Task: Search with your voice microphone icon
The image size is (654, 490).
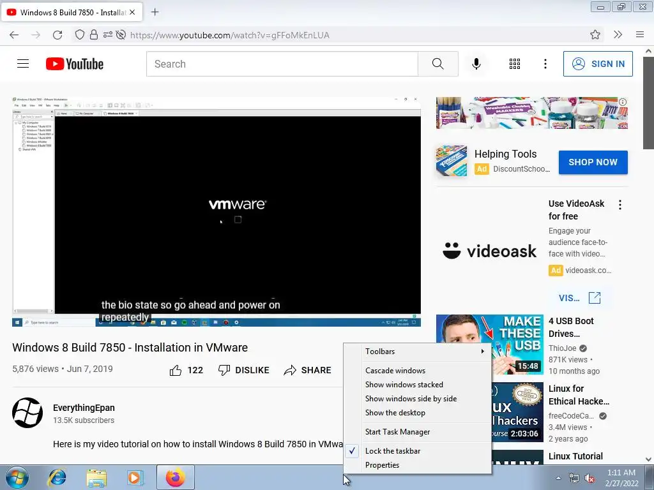Action: [x=476, y=64]
